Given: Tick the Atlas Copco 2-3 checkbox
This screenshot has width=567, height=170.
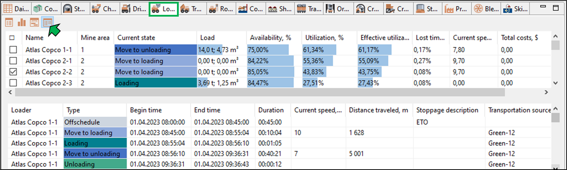Looking at the screenshot, I should tap(13, 83).
